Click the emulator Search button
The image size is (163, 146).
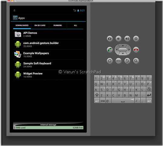coord(136,61)
